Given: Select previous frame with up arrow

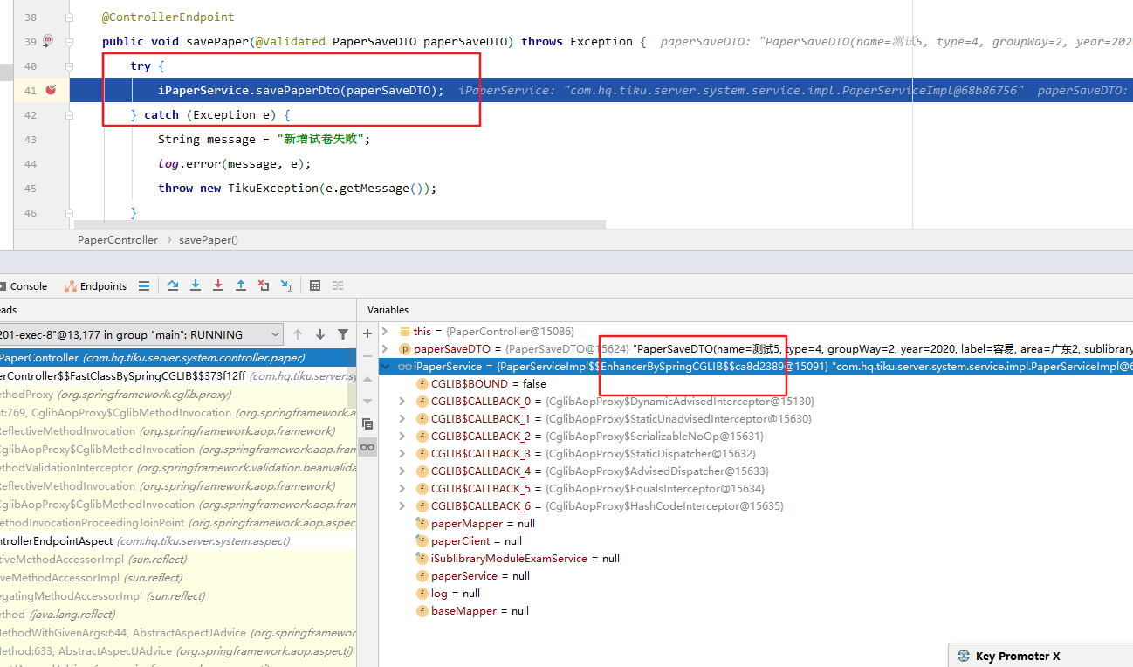Looking at the screenshot, I should tap(298, 334).
